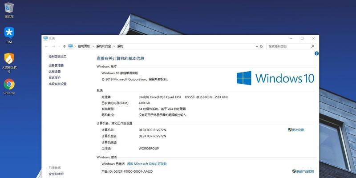Close the System window
This screenshot has height=178, width=356.
(313, 38)
